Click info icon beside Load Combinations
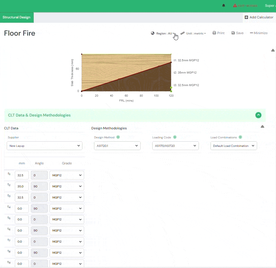 pyautogui.click(x=240, y=137)
